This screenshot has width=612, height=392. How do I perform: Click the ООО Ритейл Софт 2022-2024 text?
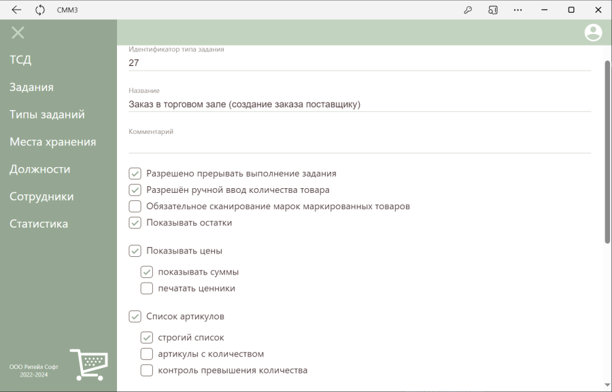pyautogui.click(x=34, y=370)
